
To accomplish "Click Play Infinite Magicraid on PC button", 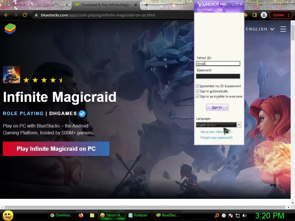I will (56, 149).
